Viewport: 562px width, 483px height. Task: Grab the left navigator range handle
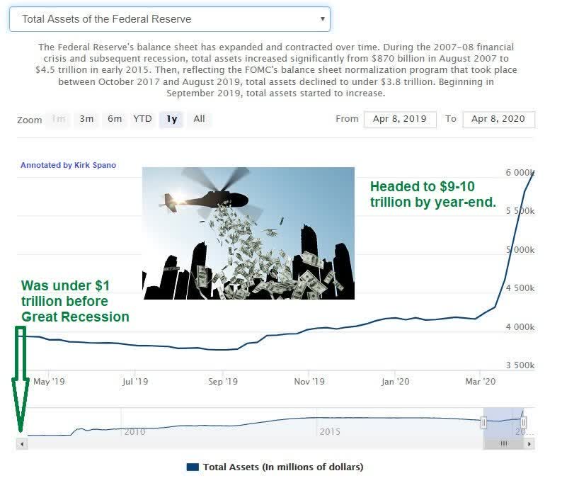click(x=483, y=422)
